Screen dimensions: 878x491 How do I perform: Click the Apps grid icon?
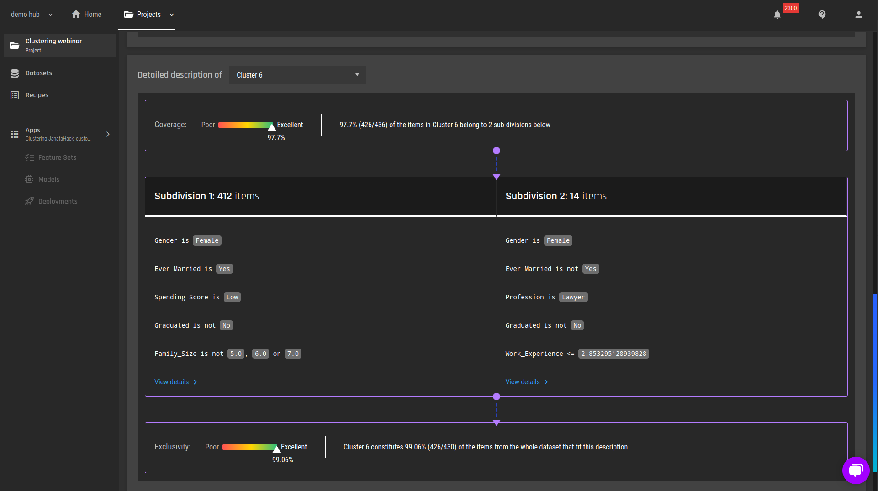(x=15, y=134)
